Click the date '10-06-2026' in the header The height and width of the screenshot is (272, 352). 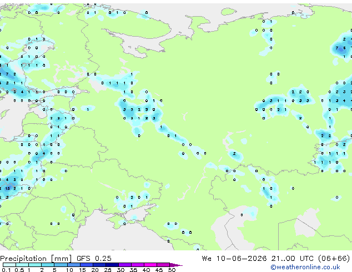pyautogui.click(x=242, y=259)
